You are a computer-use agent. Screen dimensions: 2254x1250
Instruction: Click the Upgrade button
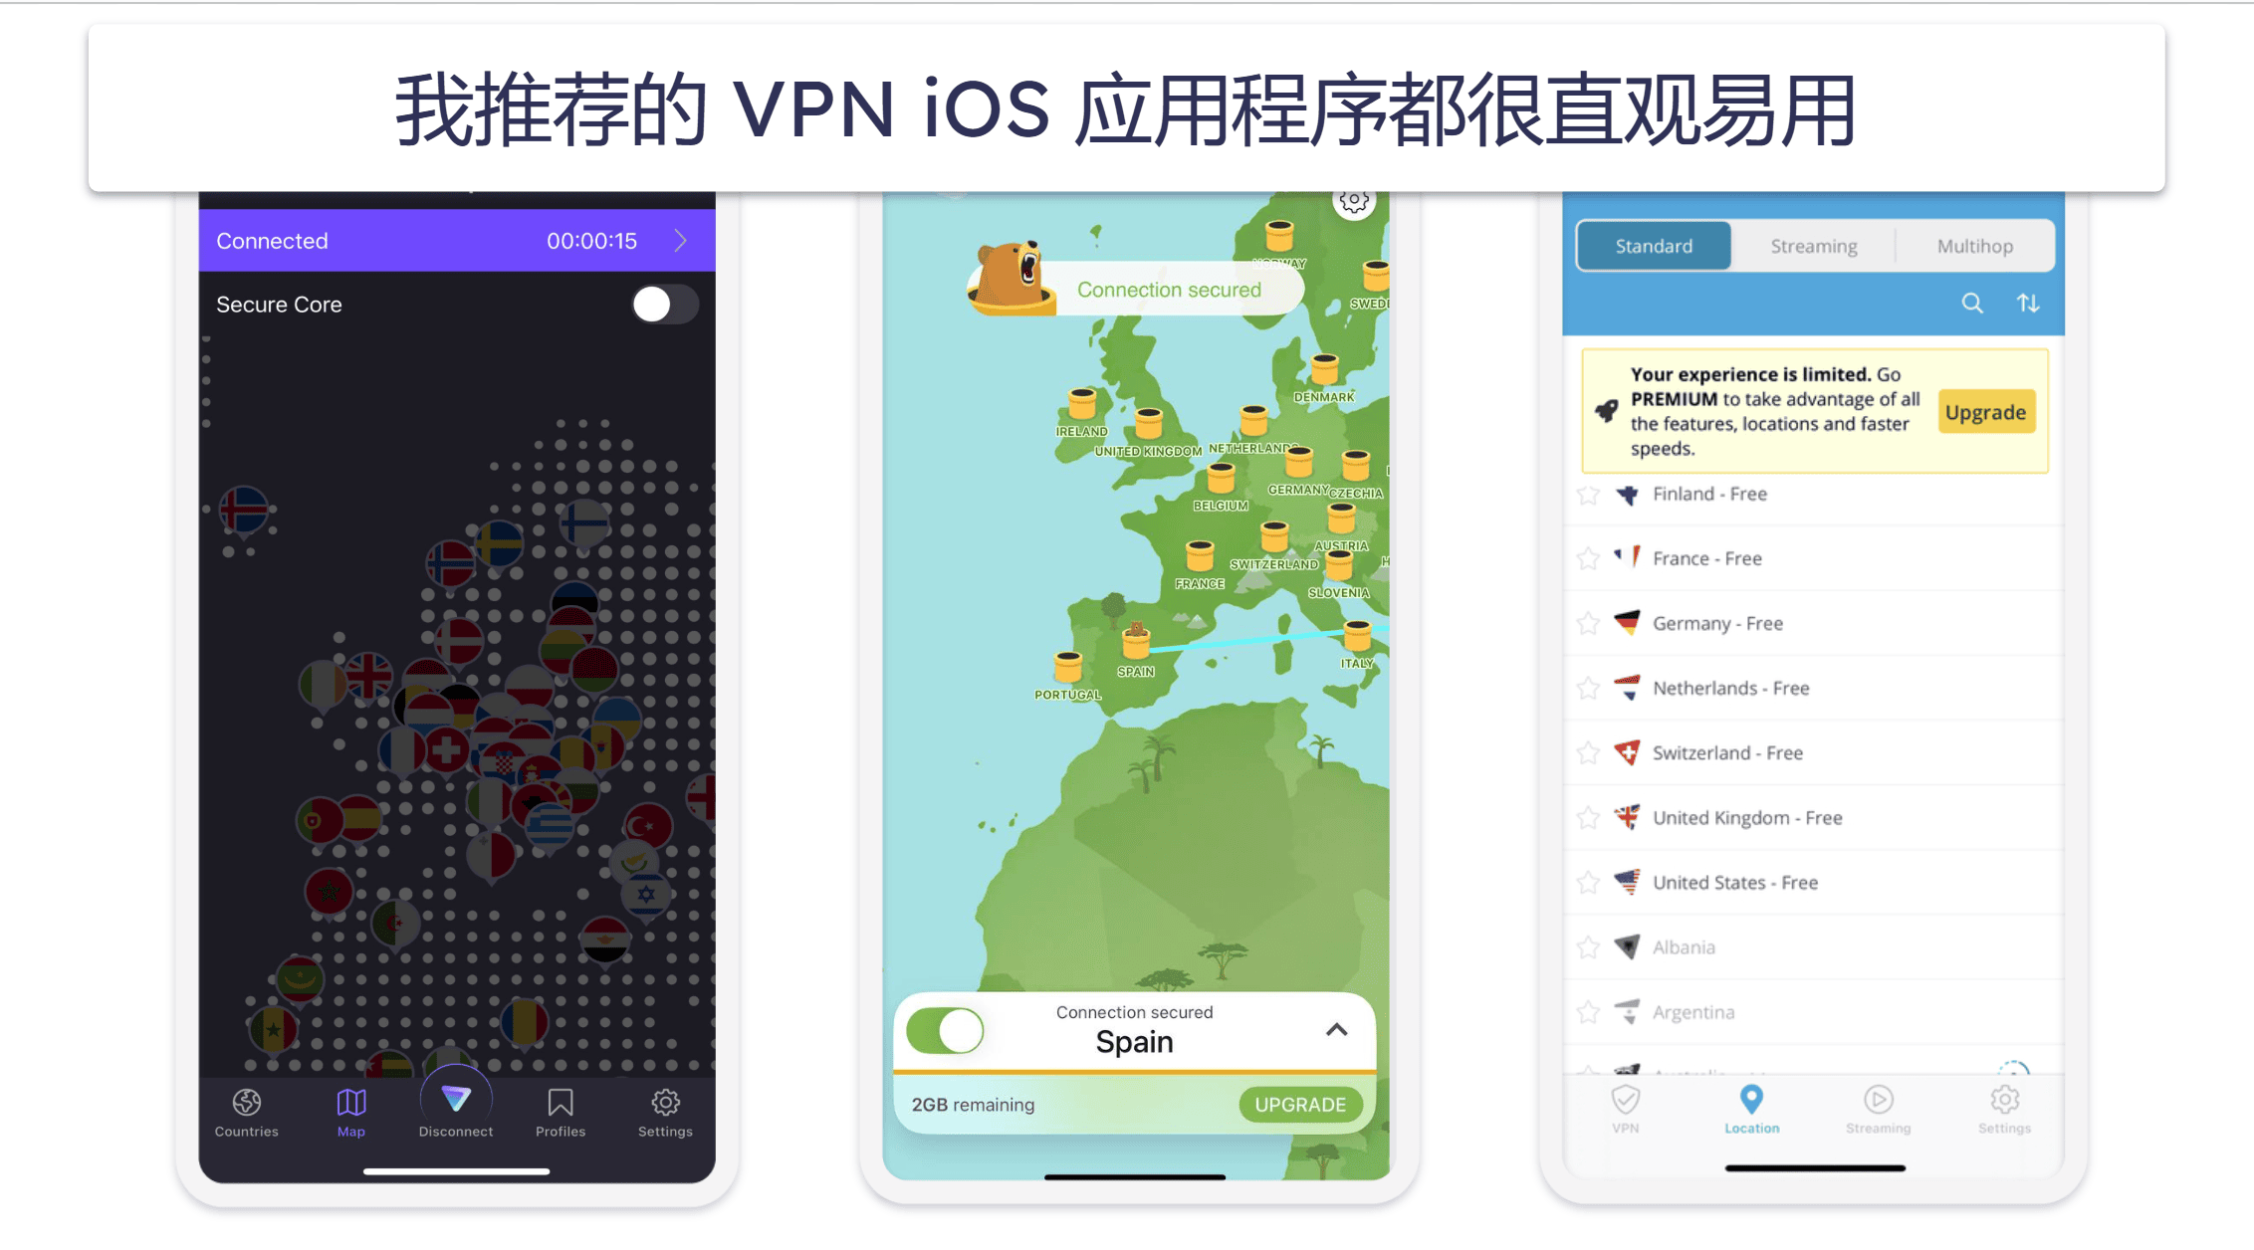(x=1986, y=413)
